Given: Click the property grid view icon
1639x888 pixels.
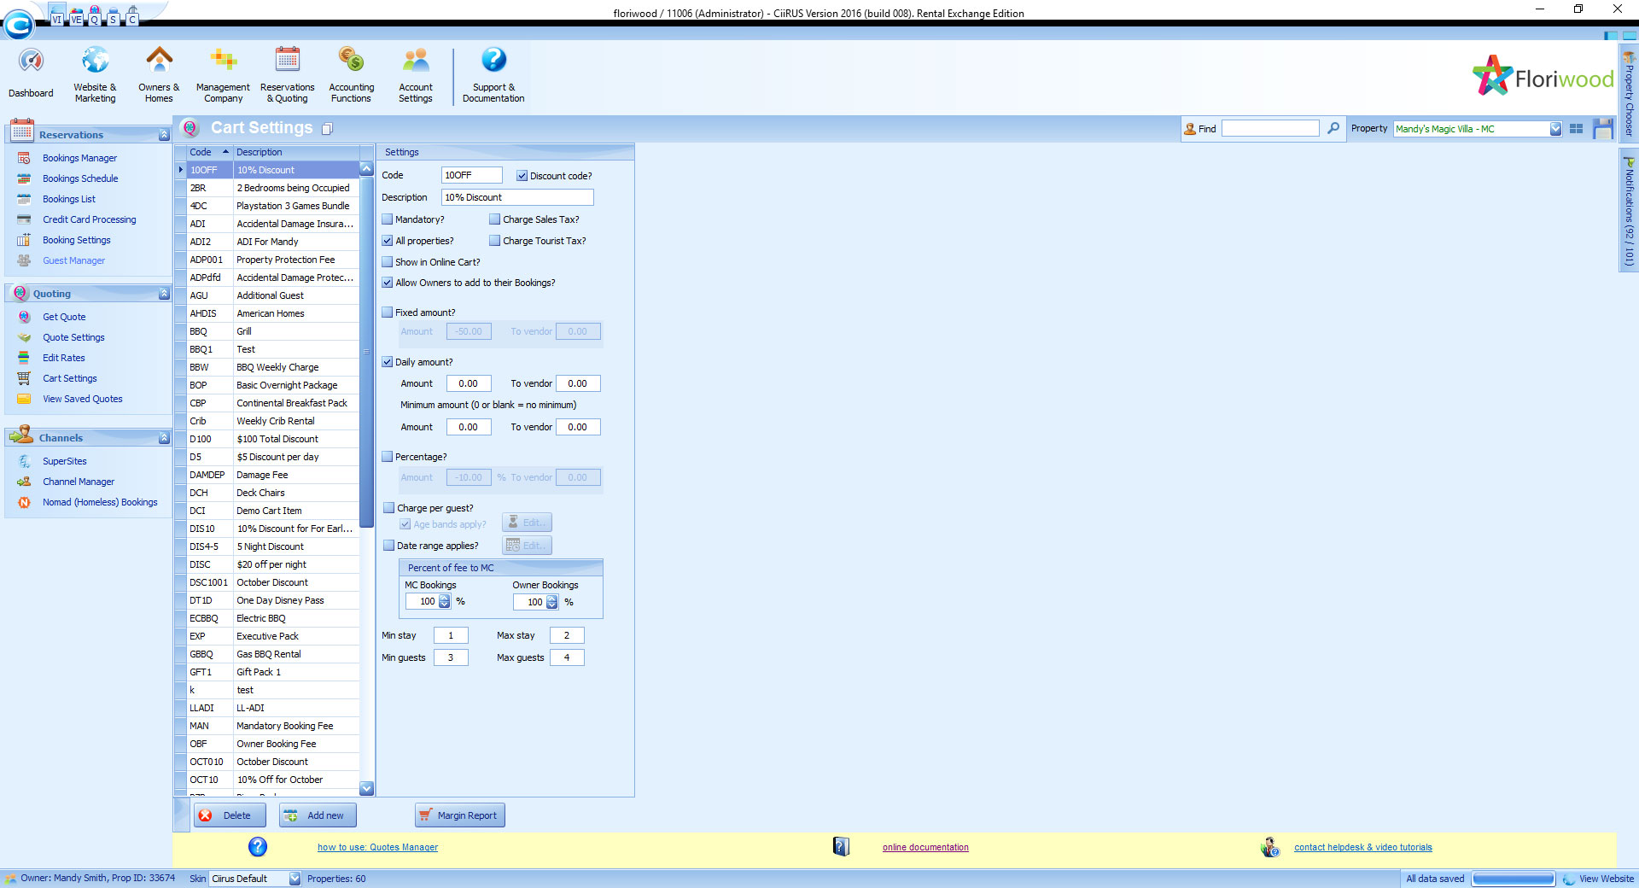Looking at the screenshot, I should pos(1576,128).
